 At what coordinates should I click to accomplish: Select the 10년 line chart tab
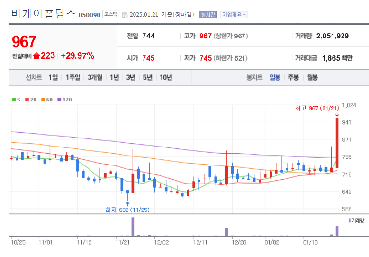166,77
